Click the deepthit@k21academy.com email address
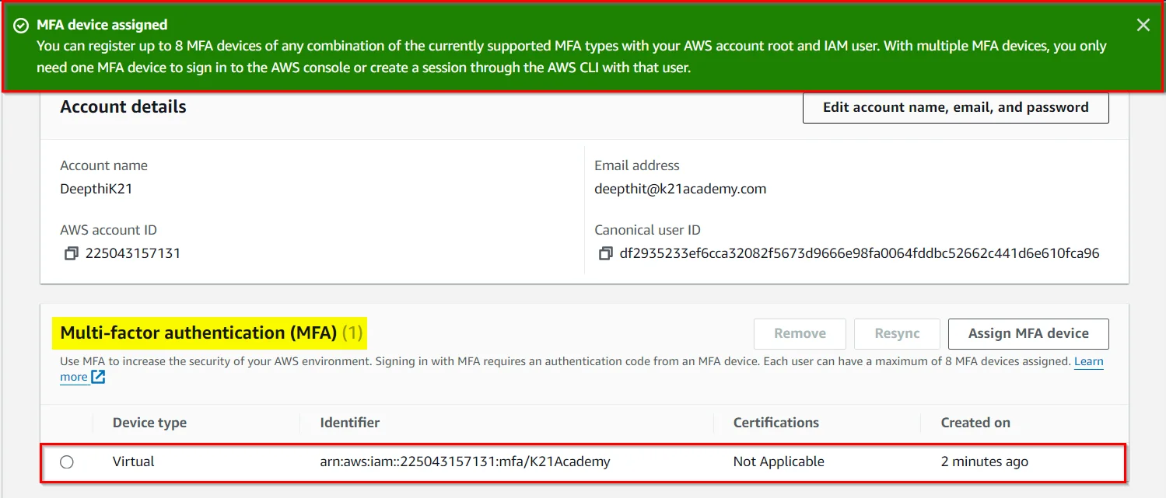 (680, 189)
